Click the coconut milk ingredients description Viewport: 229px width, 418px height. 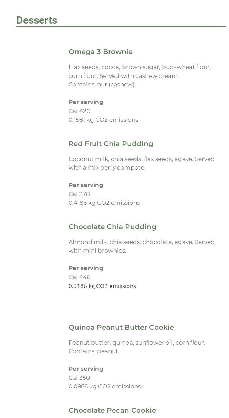coord(141,163)
